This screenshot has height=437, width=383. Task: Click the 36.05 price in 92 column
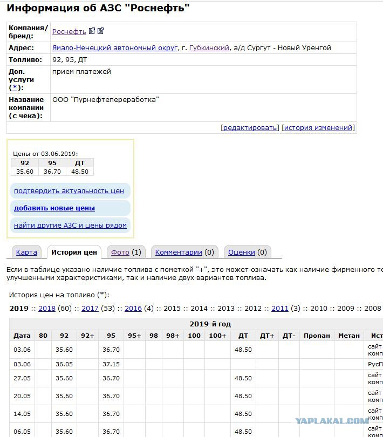(x=64, y=364)
